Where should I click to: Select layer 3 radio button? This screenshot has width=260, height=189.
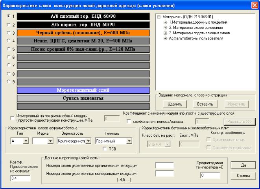tap(8, 33)
